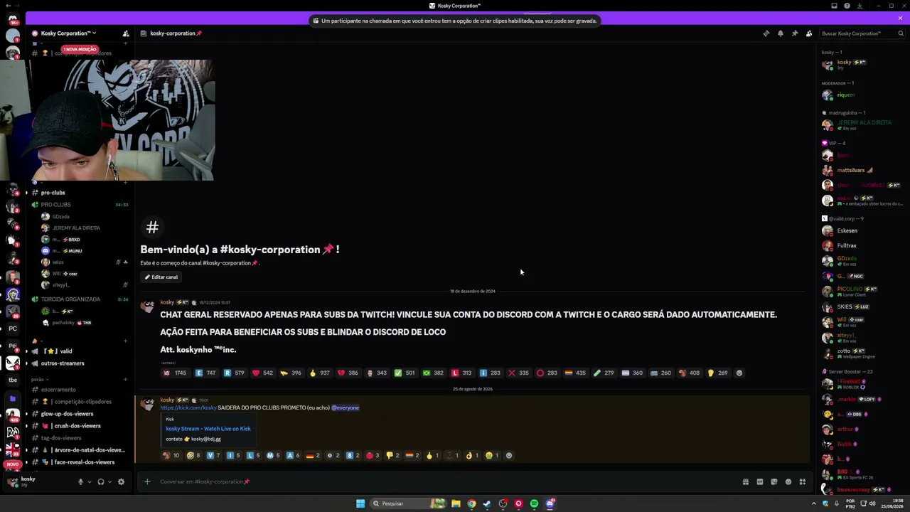Toggle the reaction showing 747
The height and width of the screenshot is (512, 910).
[x=205, y=373]
